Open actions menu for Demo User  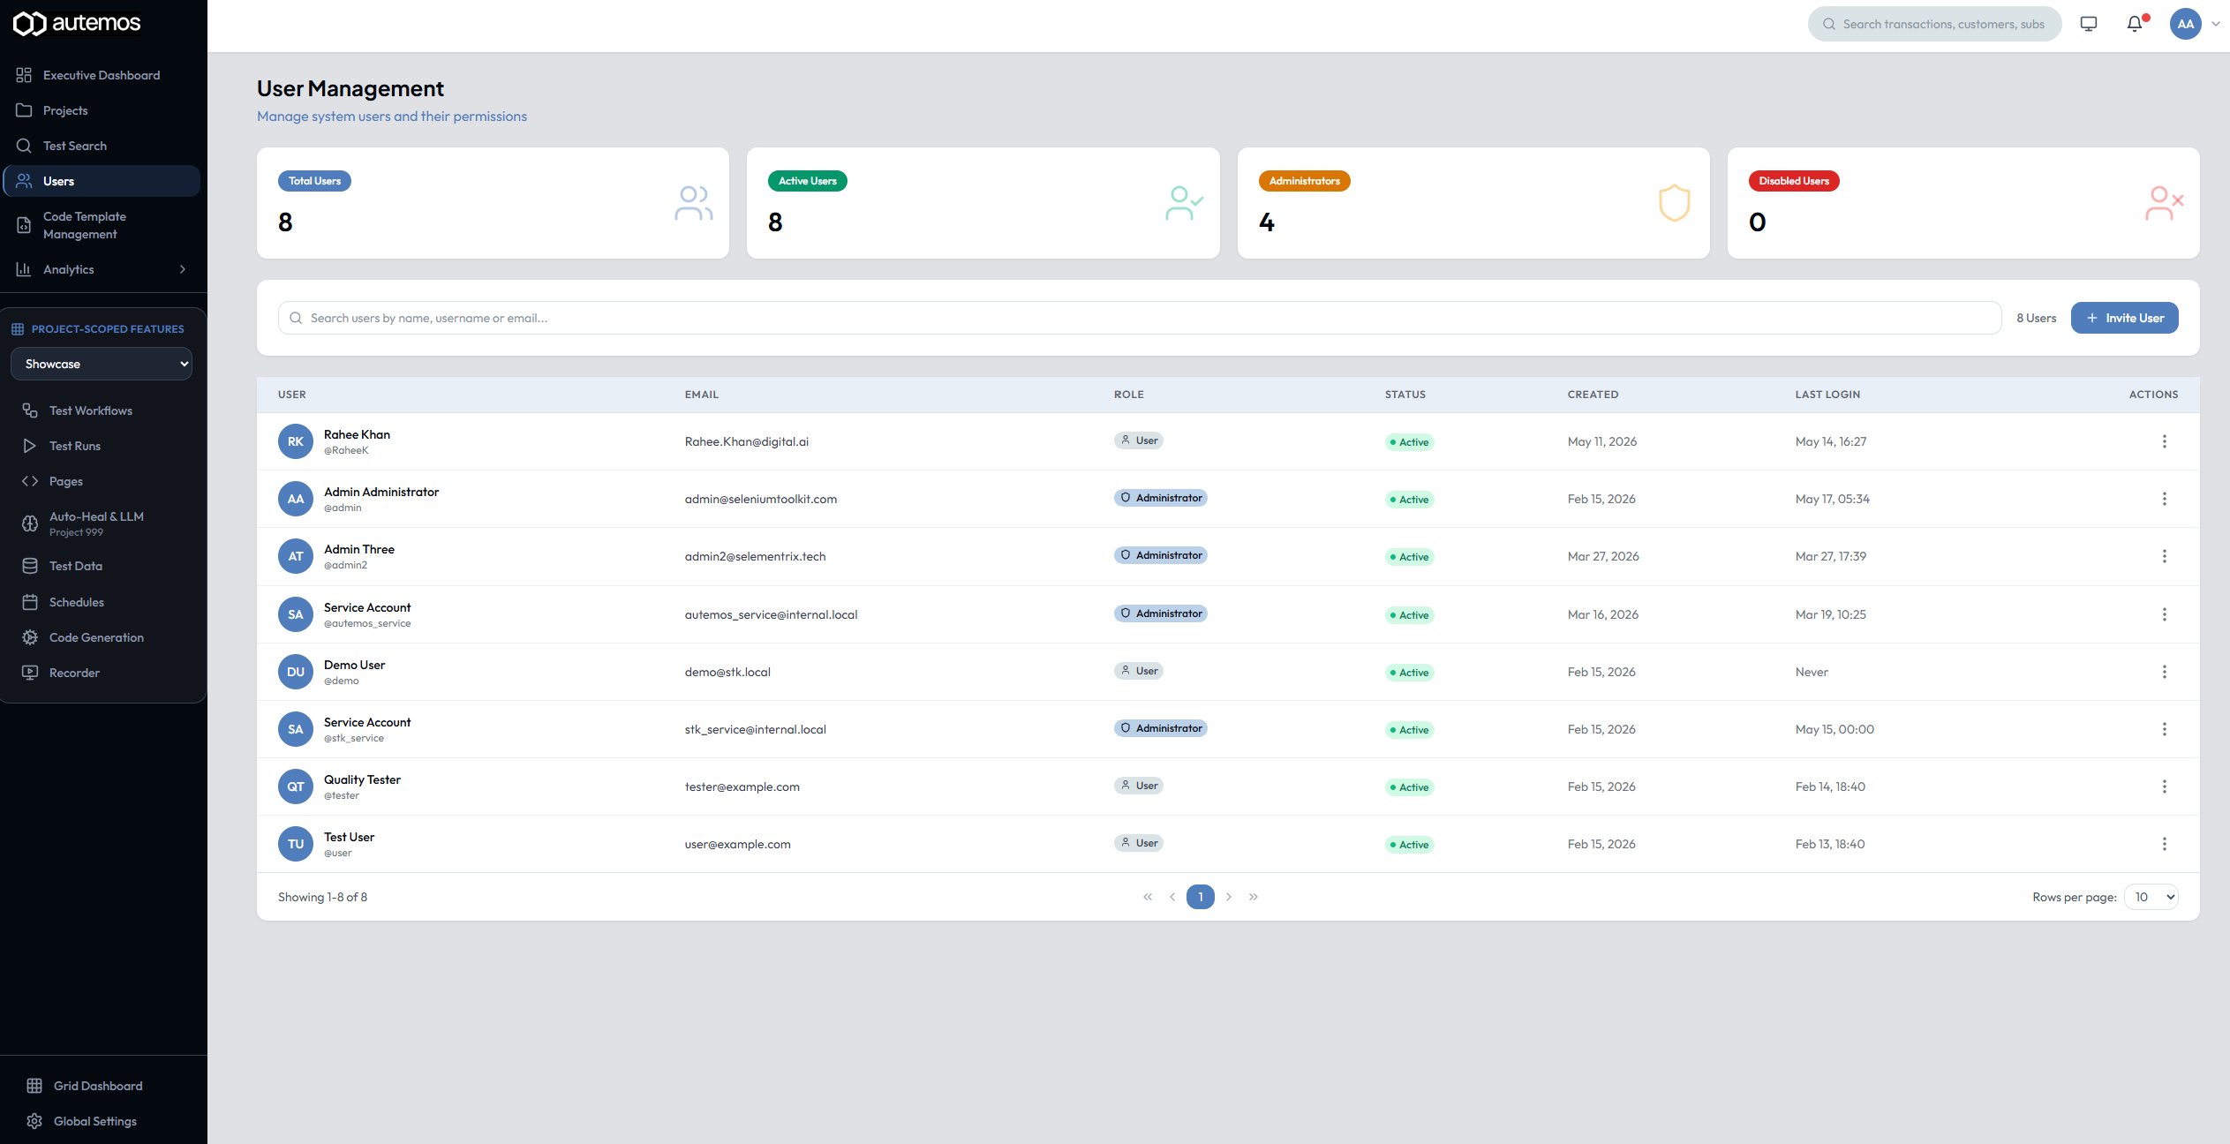pyautogui.click(x=2164, y=672)
